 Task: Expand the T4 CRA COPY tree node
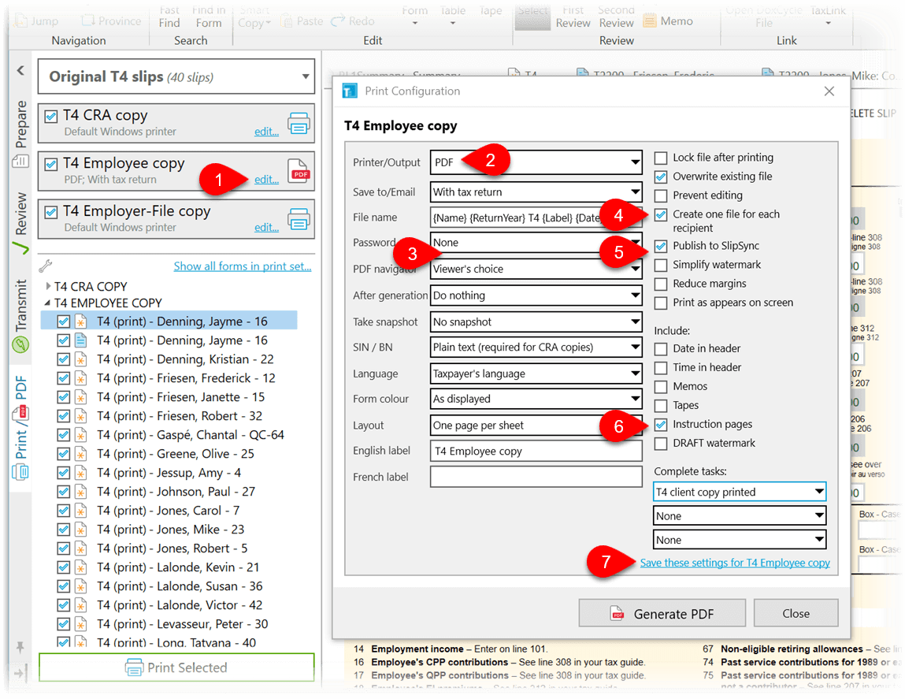point(49,286)
